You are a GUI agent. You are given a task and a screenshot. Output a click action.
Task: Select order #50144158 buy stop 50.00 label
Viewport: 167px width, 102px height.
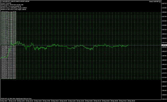point(9,12)
